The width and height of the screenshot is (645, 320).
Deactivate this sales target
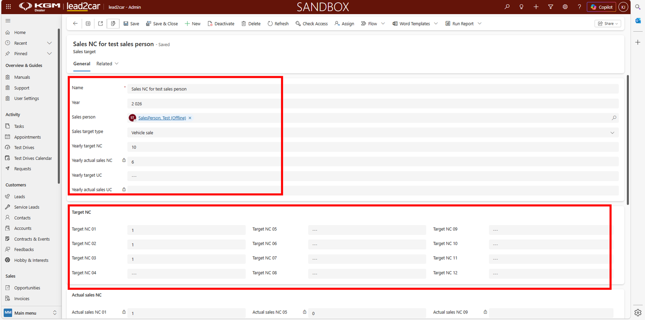tap(221, 24)
